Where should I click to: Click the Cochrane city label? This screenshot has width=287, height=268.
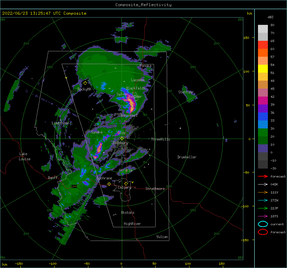[104, 178]
